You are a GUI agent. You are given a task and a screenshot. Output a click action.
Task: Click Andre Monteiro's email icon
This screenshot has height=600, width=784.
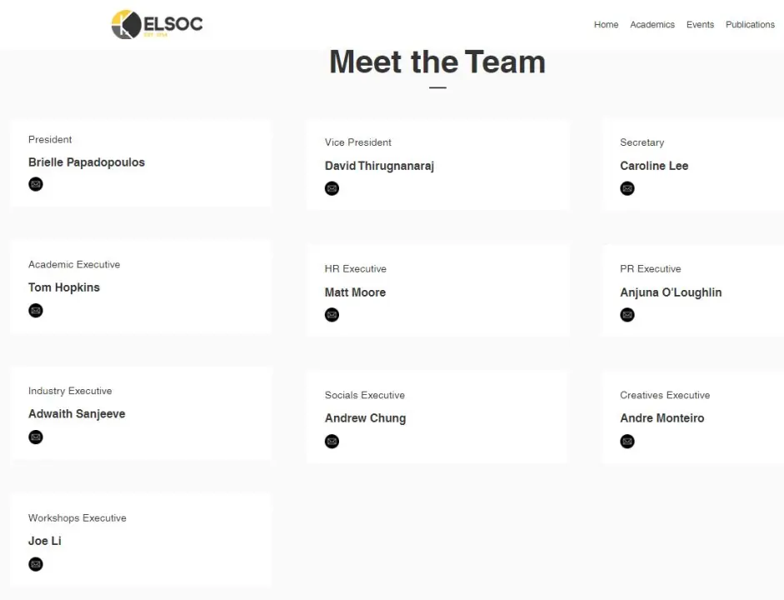627,442
